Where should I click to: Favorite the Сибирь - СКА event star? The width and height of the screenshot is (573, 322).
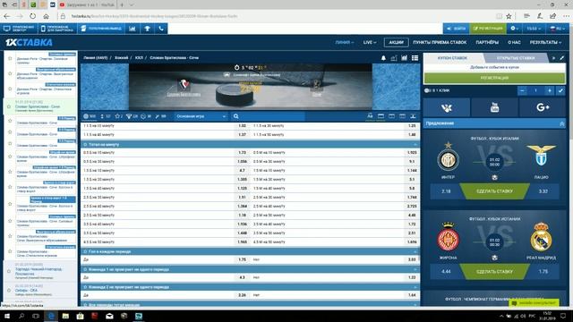(x=9, y=291)
